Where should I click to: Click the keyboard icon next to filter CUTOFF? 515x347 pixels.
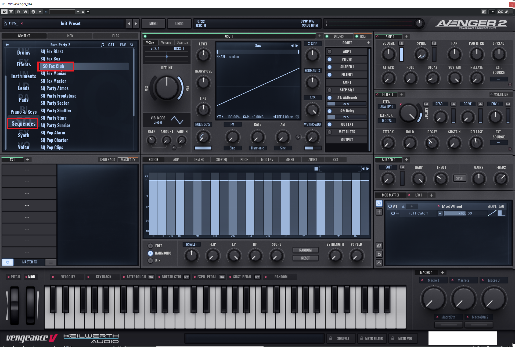pyautogui.click(x=426, y=104)
